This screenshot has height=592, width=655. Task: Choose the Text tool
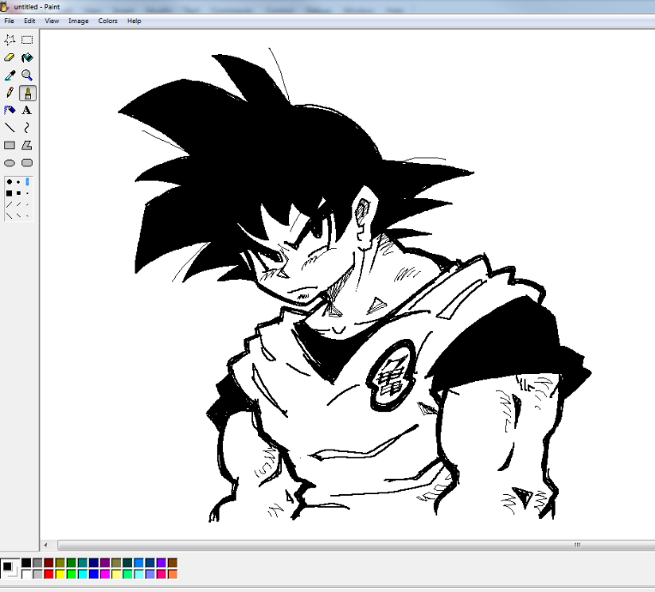point(27,111)
